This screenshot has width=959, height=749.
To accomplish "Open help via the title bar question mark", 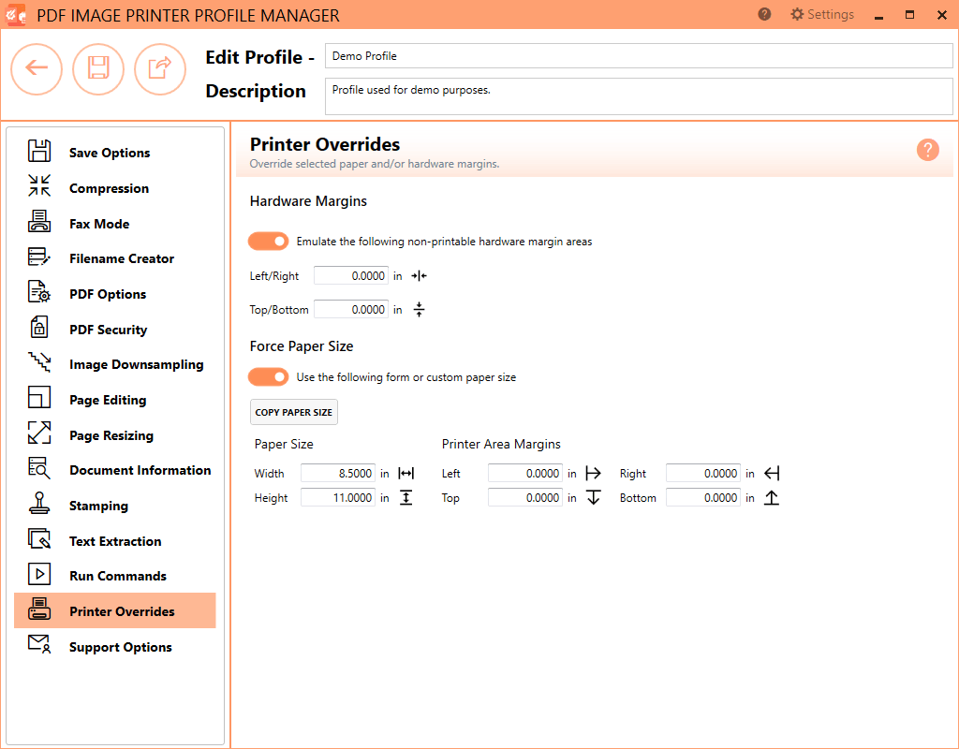I will pyautogui.click(x=764, y=14).
